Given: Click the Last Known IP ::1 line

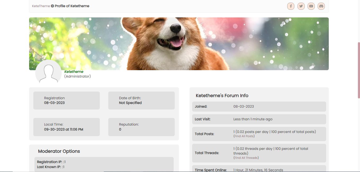Looking at the screenshot, I should point(51,167).
